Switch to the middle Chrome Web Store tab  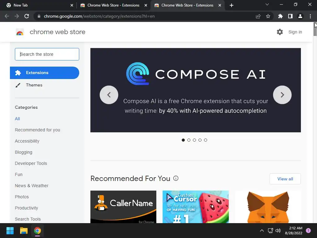click(113, 5)
